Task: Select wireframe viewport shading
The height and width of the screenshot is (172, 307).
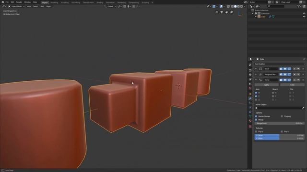Action: 232,6
